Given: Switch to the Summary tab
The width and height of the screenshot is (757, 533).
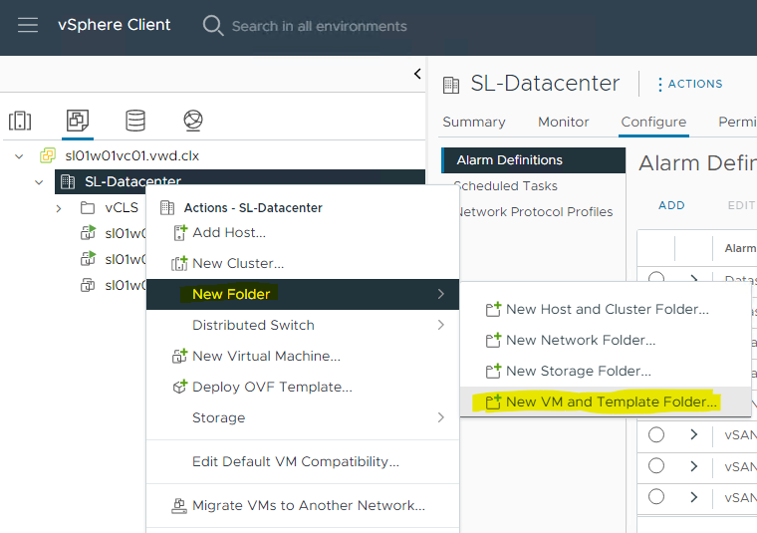Looking at the screenshot, I should (474, 122).
